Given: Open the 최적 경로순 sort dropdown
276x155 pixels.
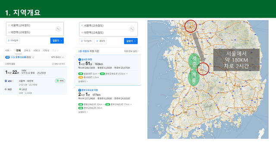Looking at the screenshot, I should [x=57, y=57].
